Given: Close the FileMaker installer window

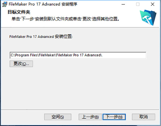Looking at the screenshot, I should tap(153, 4).
